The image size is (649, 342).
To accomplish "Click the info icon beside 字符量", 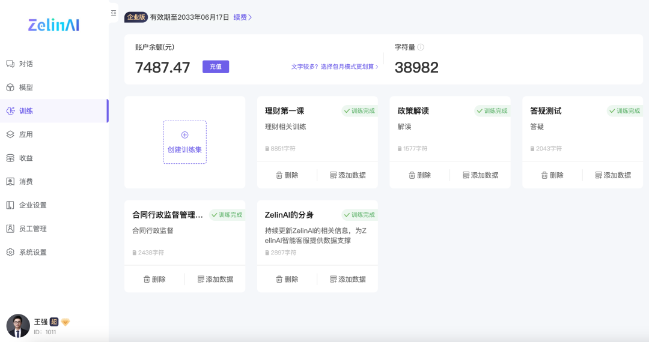I will pos(421,47).
